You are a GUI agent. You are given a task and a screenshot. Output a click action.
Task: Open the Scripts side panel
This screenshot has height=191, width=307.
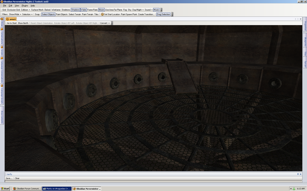pos(2,51)
